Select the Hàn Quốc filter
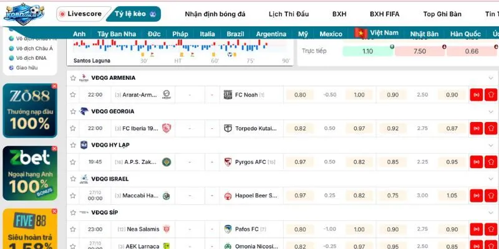This screenshot has width=499, height=249. point(465,34)
